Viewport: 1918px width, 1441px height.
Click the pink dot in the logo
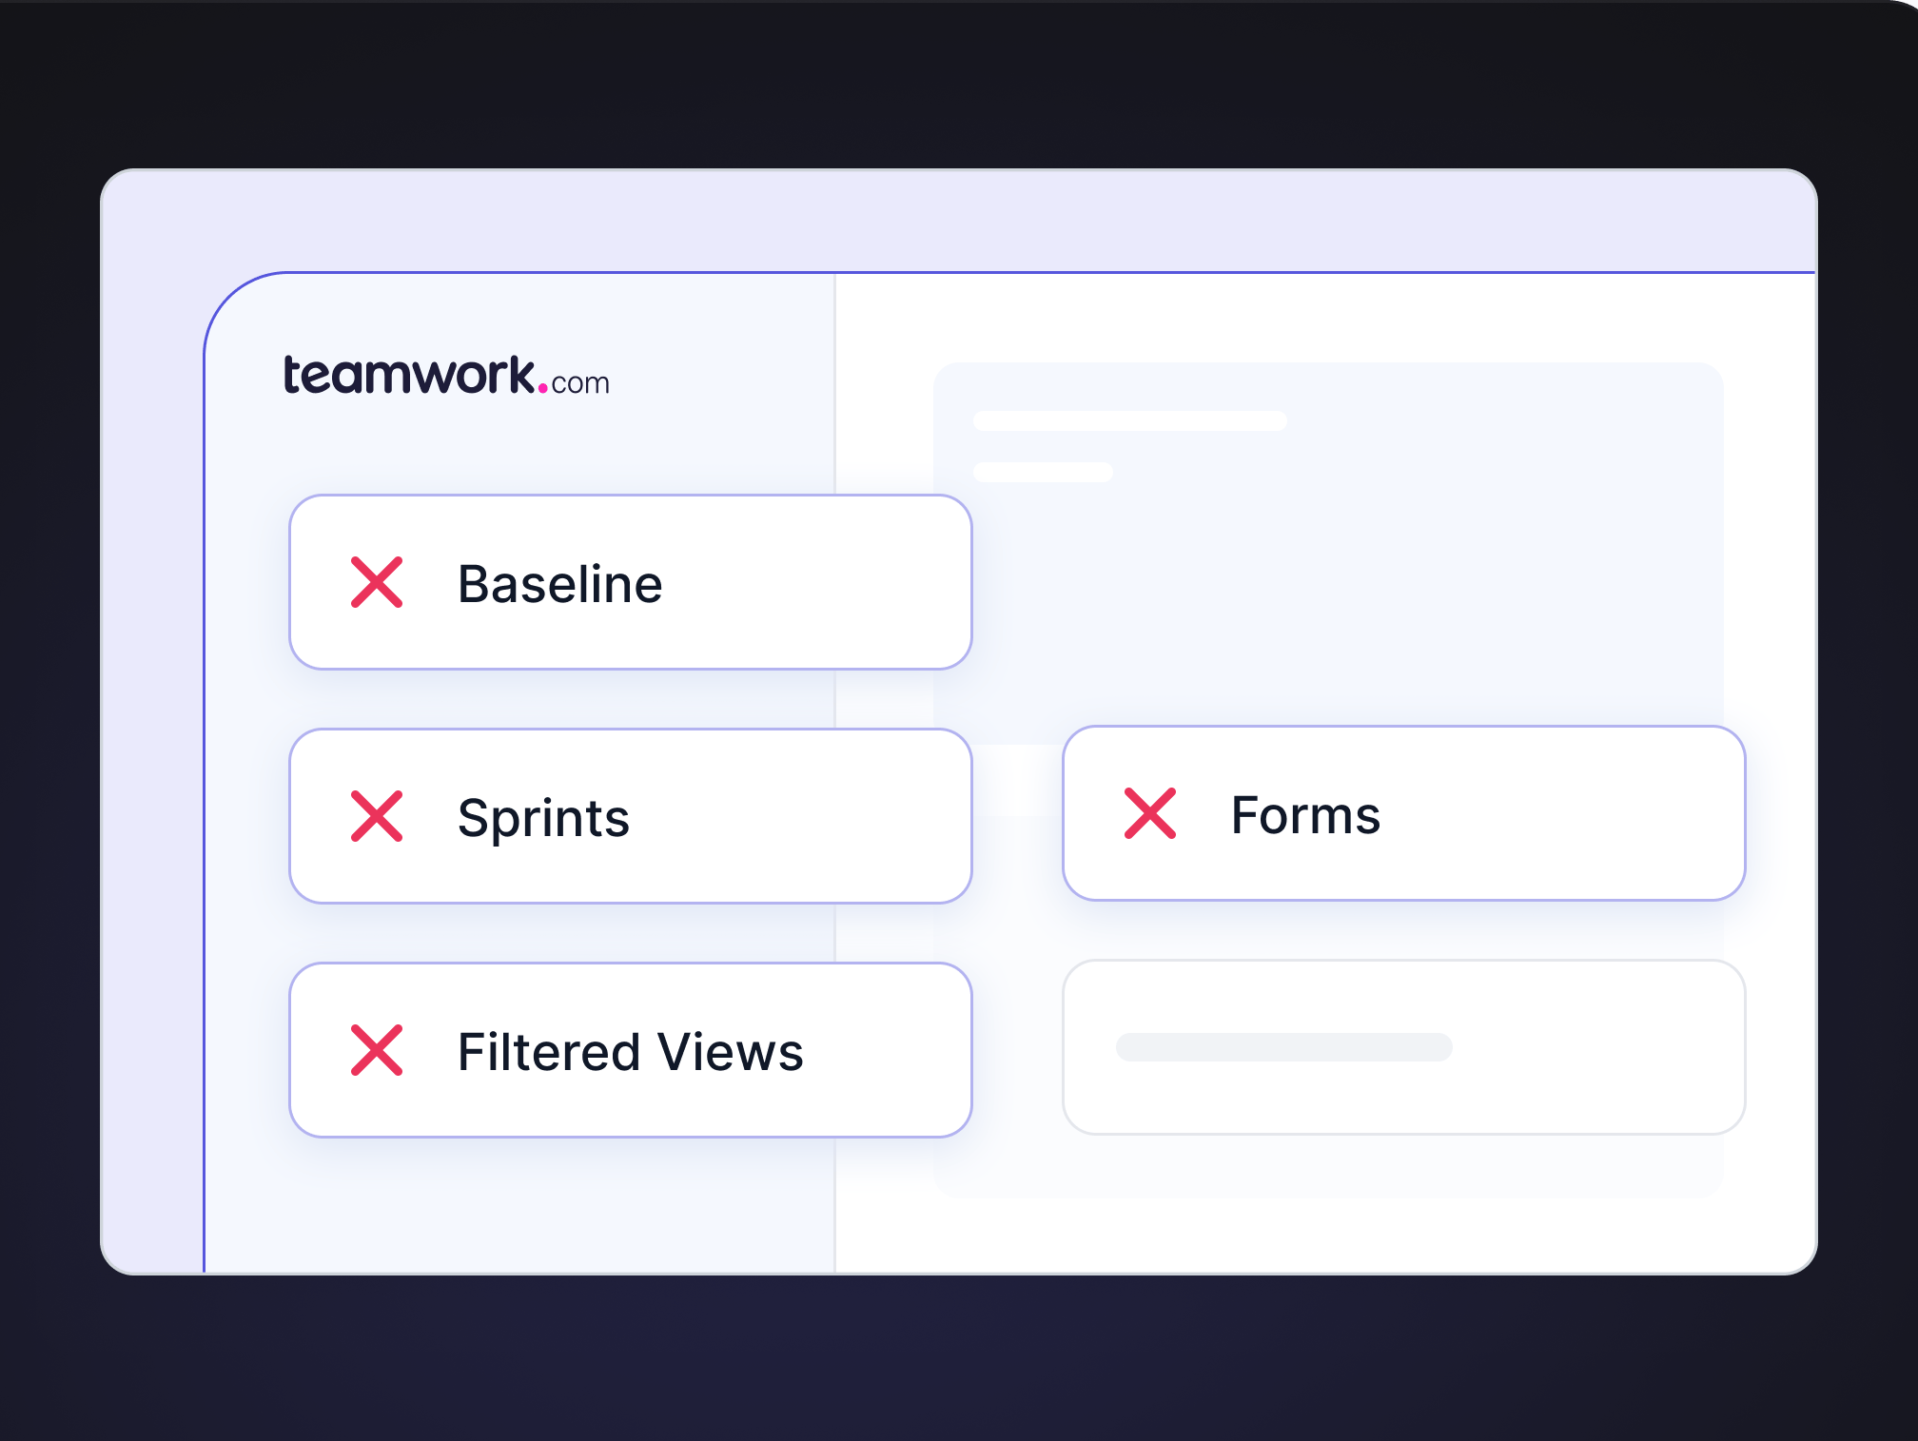542,386
